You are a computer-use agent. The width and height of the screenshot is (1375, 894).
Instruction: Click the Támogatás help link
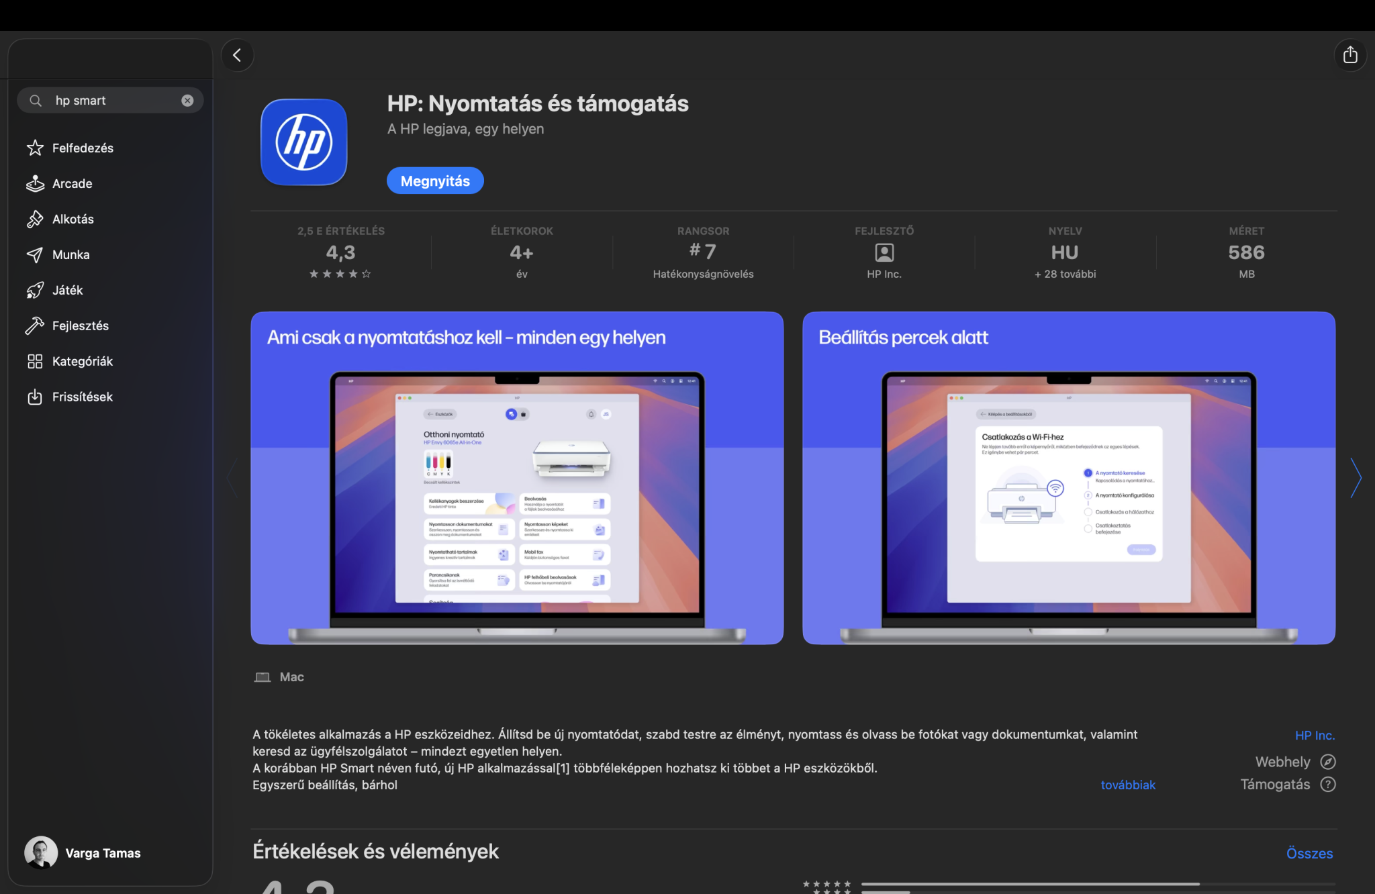1327,784
